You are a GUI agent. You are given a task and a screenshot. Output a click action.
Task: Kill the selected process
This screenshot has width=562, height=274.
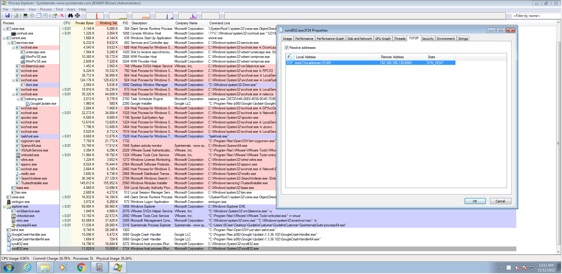(x=62, y=15)
